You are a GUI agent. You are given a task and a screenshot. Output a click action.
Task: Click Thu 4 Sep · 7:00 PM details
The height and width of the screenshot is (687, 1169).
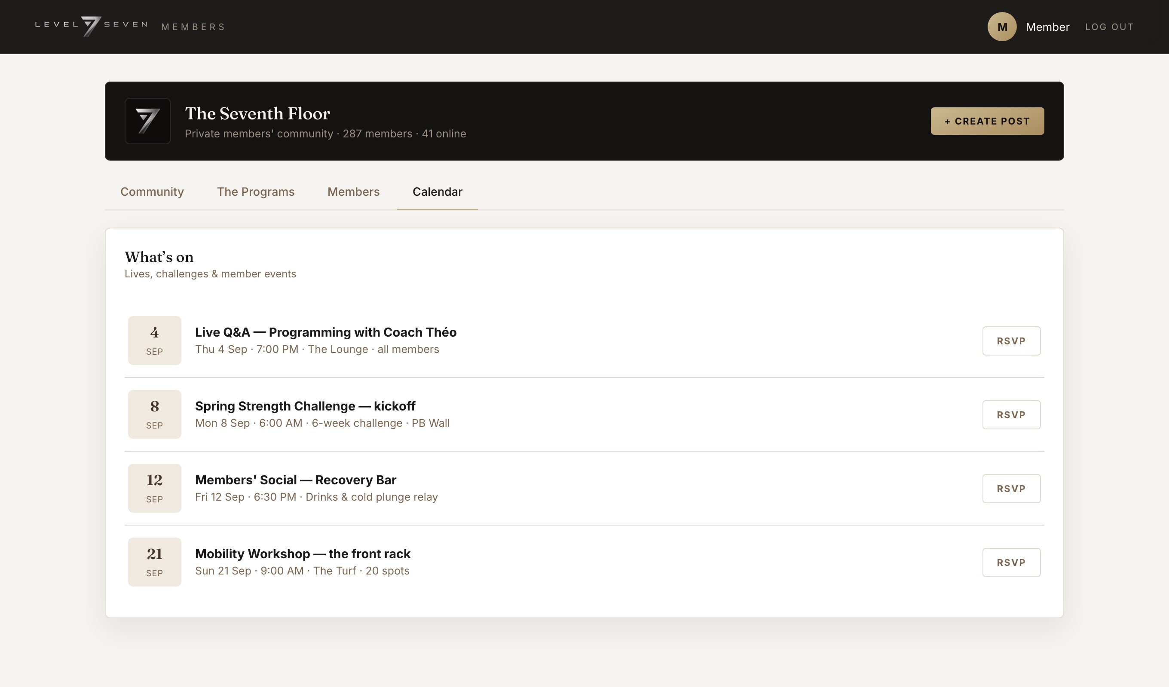pyautogui.click(x=317, y=349)
